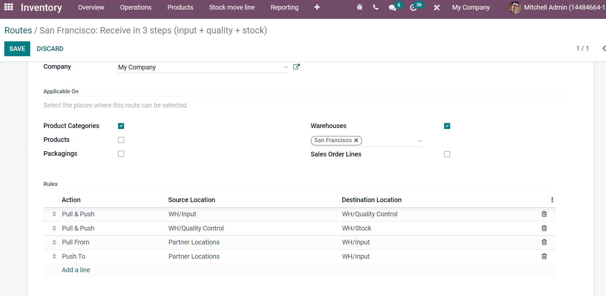Discard the route changes
The height and width of the screenshot is (296, 606).
point(50,49)
